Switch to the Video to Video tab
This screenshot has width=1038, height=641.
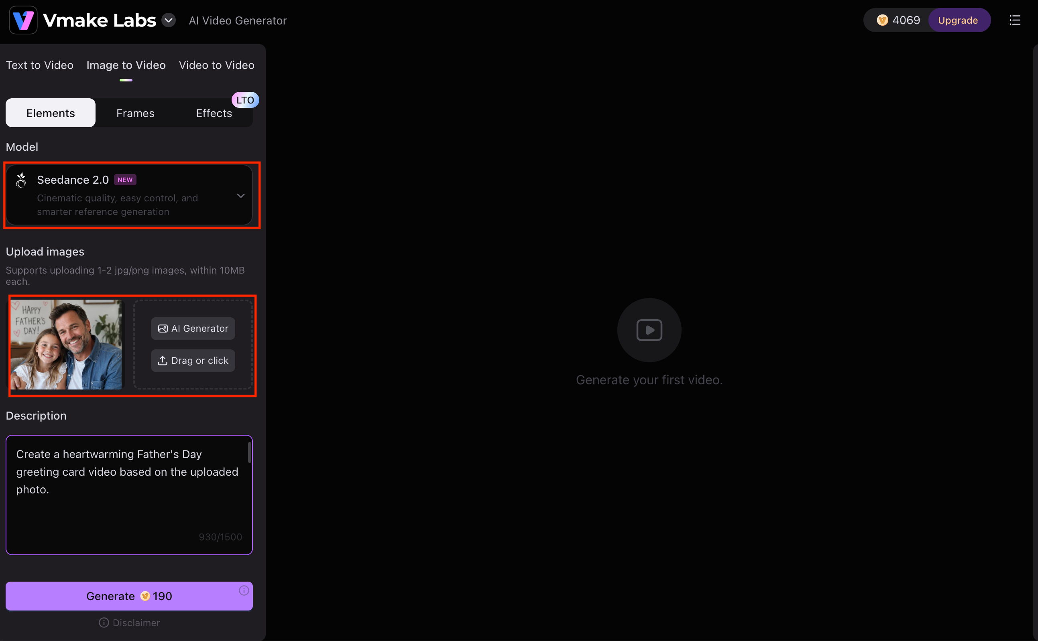click(216, 65)
